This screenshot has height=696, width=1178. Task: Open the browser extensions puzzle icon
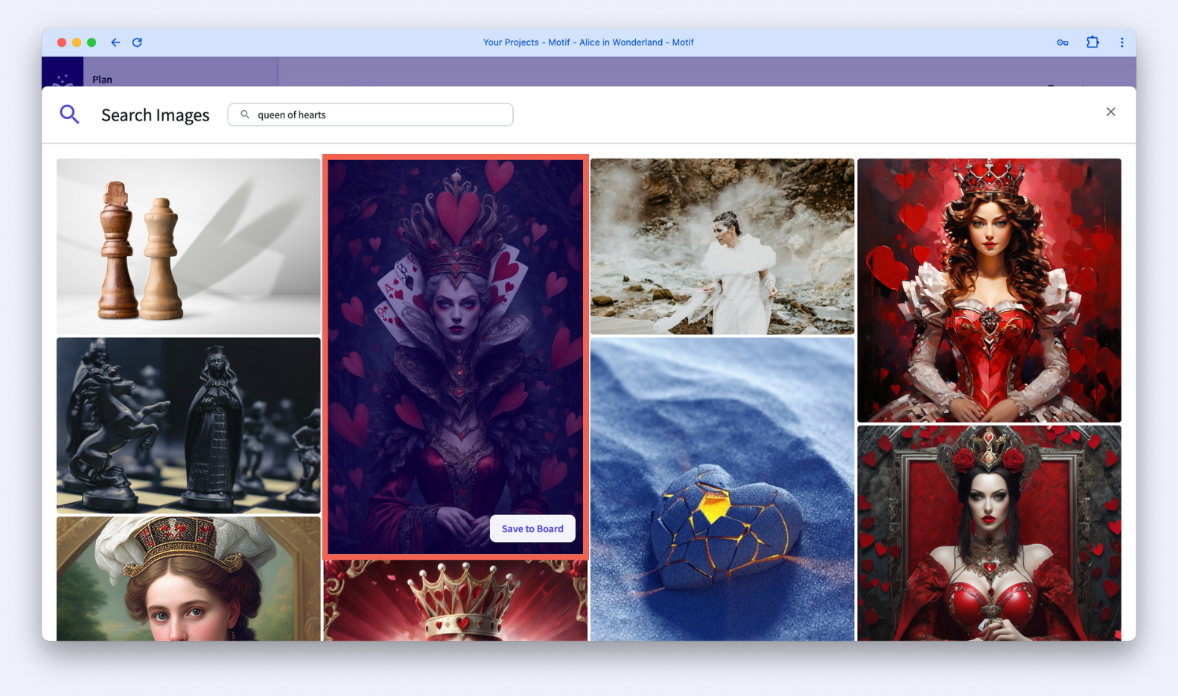coord(1092,42)
